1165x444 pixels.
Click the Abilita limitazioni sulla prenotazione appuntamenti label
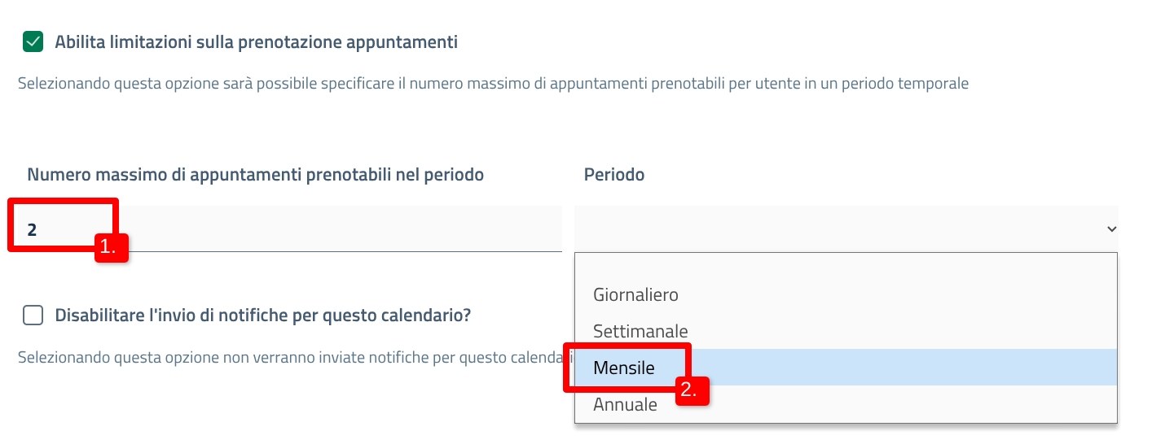[x=256, y=42]
